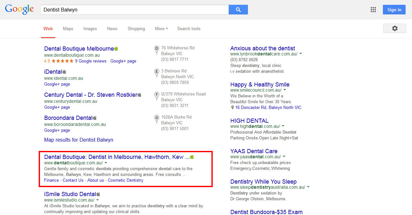Viewport: 412px width, 215px height.
Task: Open the Cosmetic Dentistry sitelink
Action: 125,180
